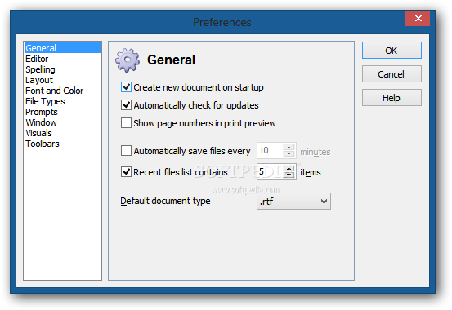Image resolution: width=452 pixels, height=310 pixels.
Task: Increase auto-save minutes with up arrow
Action: pos(289,147)
